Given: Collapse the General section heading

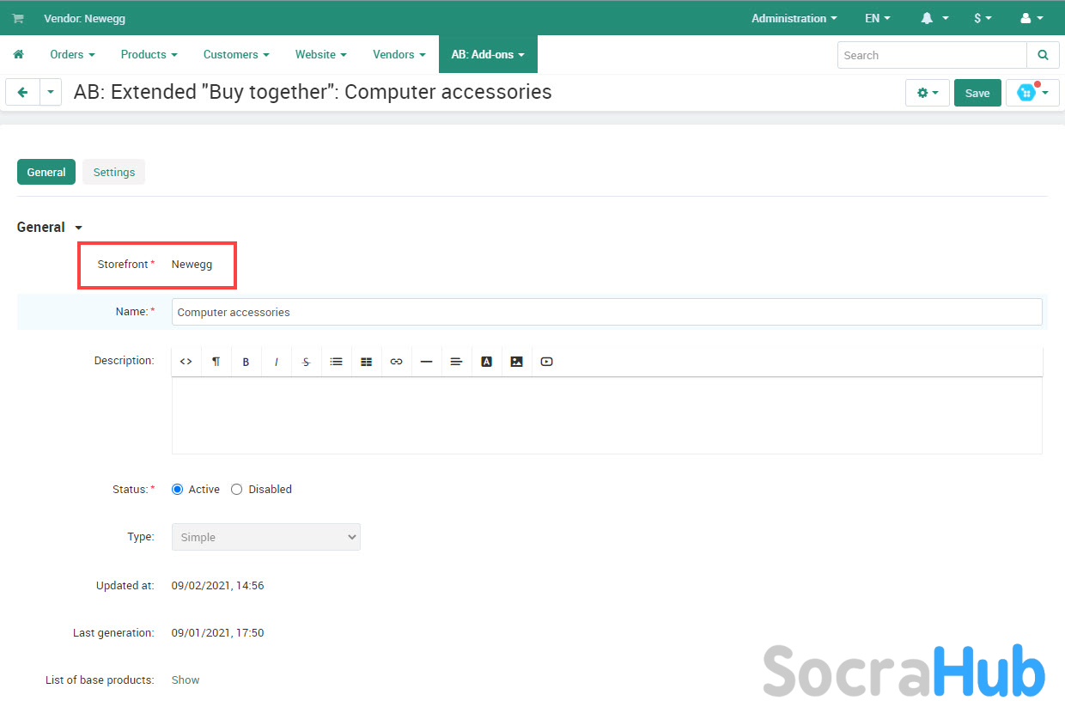Looking at the screenshot, I should [50, 227].
